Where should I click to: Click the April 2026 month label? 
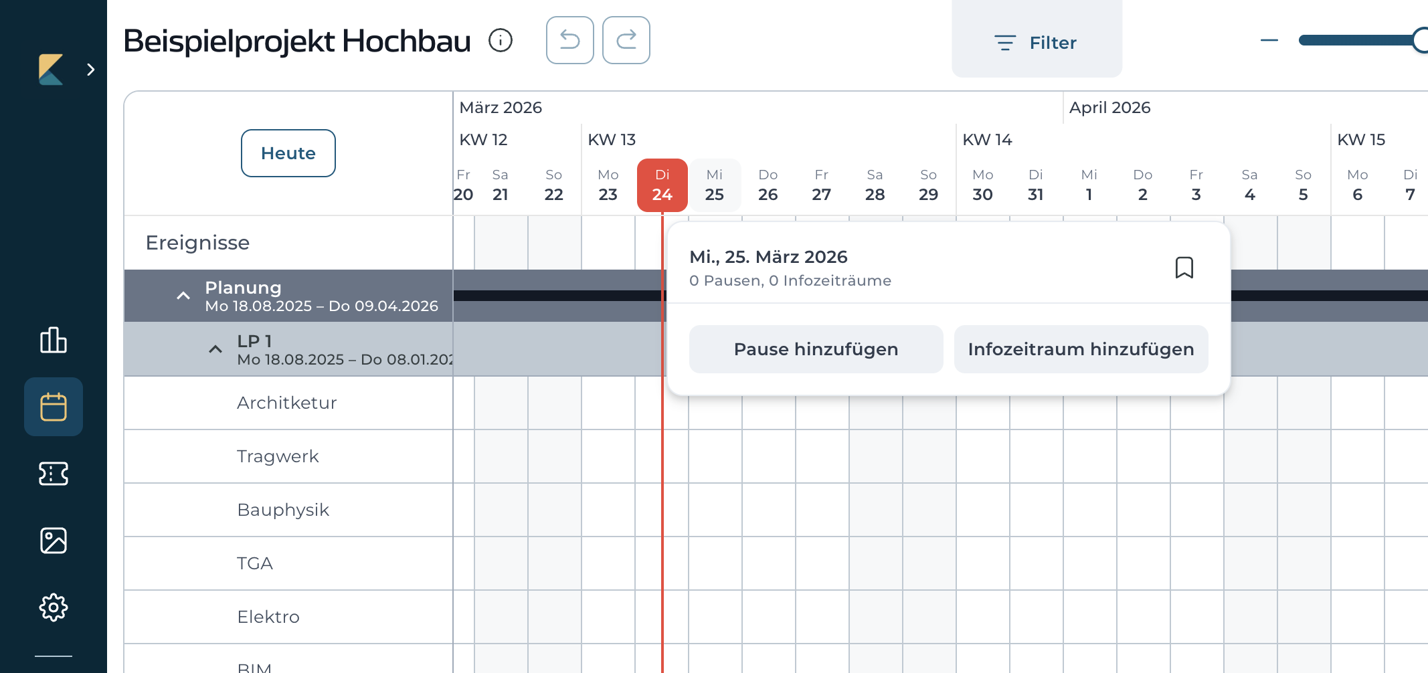click(1110, 108)
